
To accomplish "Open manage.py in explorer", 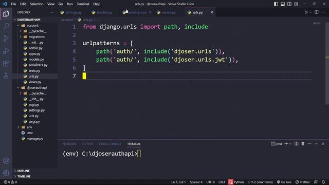I will tap(35, 139).
